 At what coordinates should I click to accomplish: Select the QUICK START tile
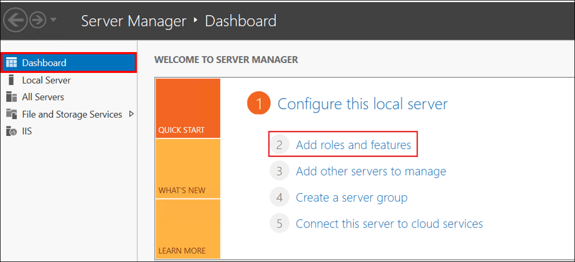188,108
